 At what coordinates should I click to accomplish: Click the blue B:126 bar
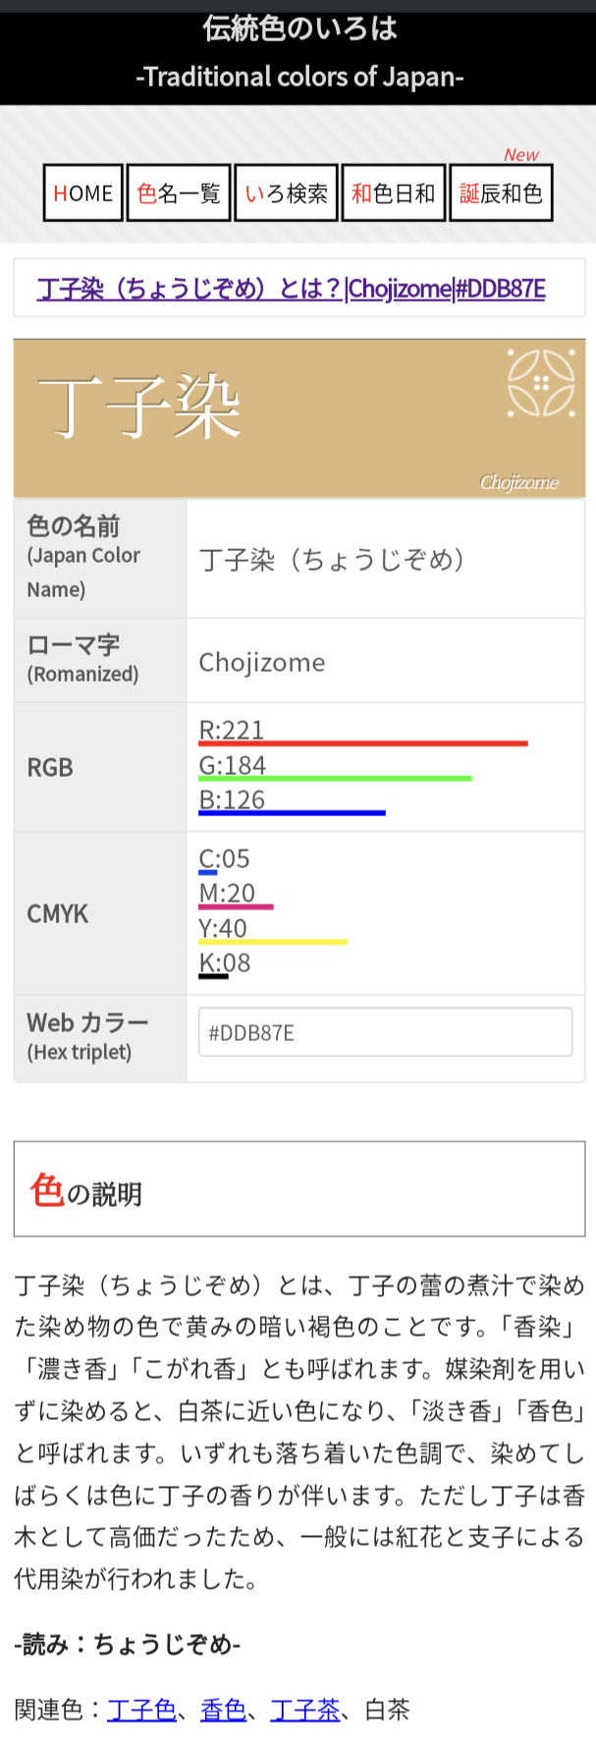point(292,813)
